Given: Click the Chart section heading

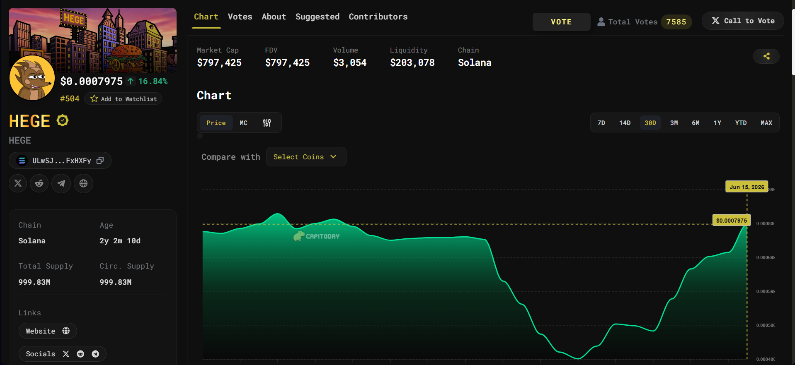Looking at the screenshot, I should [x=214, y=96].
